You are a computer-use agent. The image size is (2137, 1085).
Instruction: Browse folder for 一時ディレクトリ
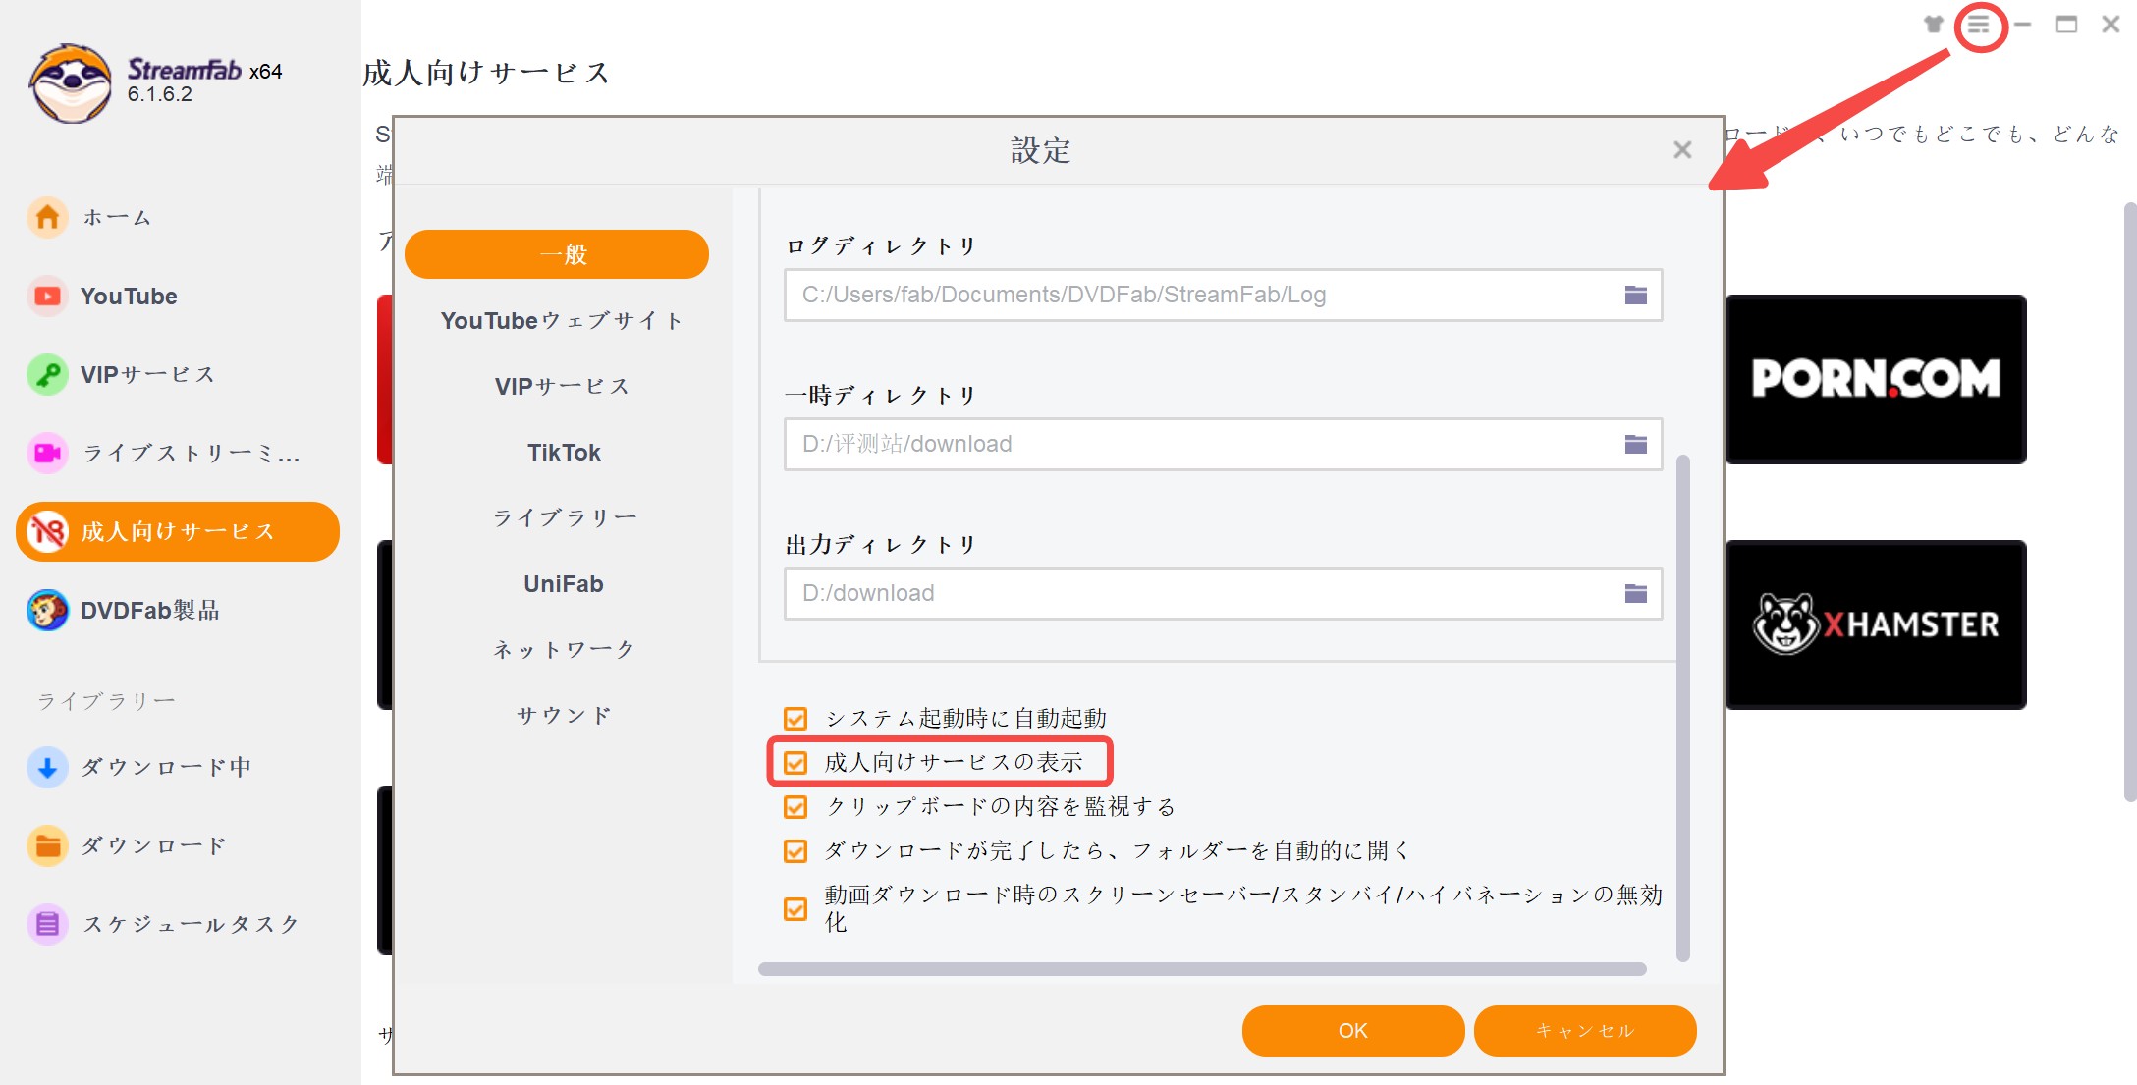point(1635,444)
